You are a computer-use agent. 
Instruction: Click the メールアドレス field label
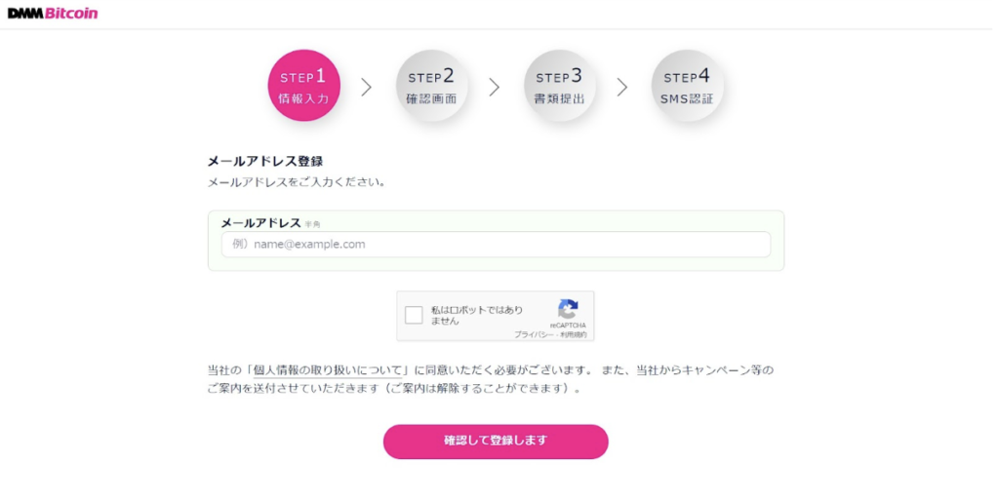coord(260,223)
